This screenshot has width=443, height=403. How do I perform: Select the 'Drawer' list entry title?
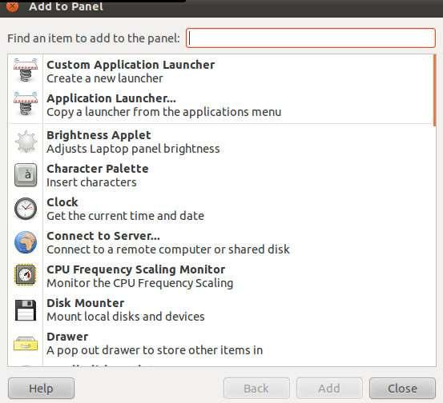[67, 337]
